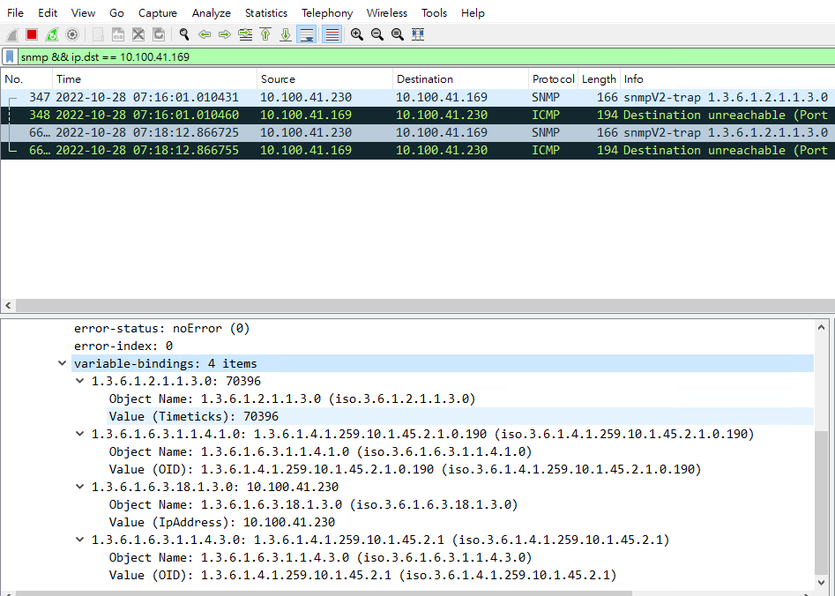This screenshot has height=596, width=835.
Task: Select the Restart current capture icon
Action: [x=49, y=34]
